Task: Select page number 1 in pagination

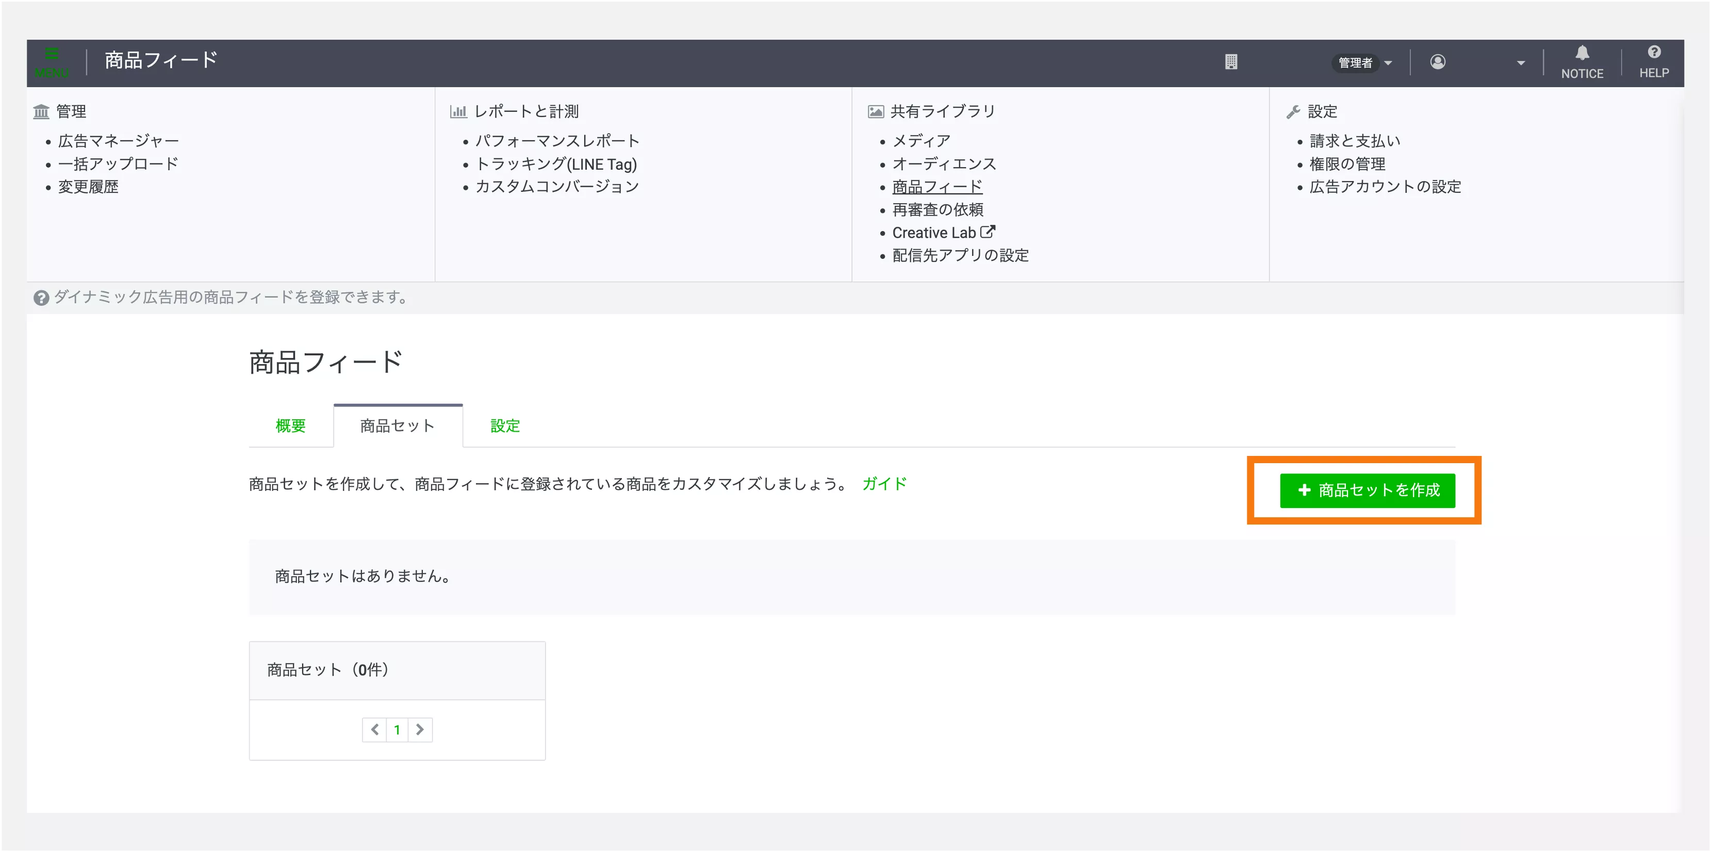Action: 397,729
